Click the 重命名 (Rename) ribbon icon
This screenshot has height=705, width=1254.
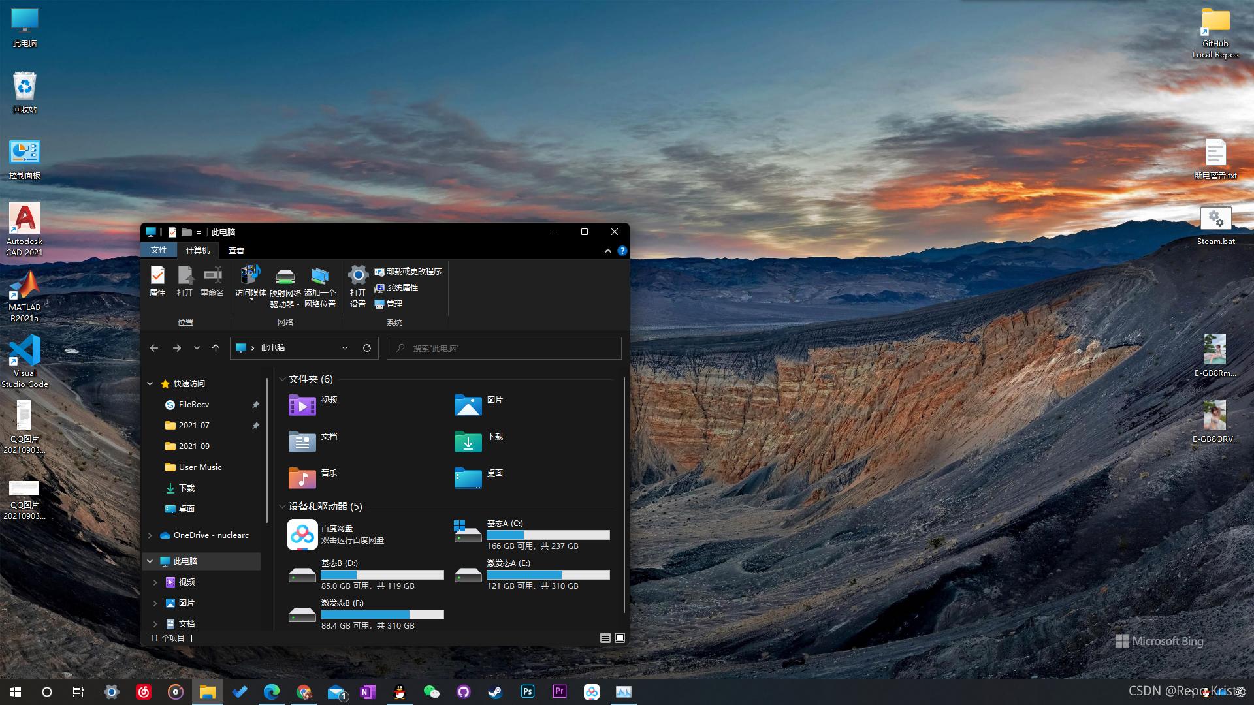(x=212, y=281)
